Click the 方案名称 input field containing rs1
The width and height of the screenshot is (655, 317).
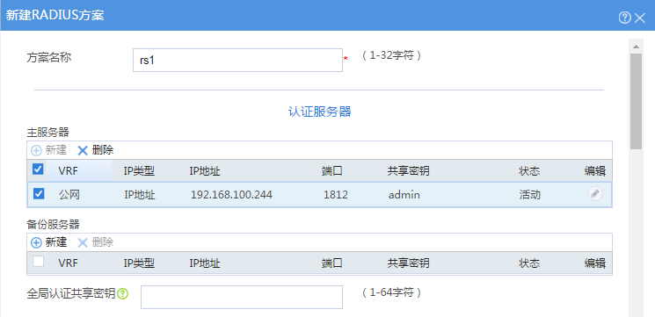pyautogui.click(x=237, y=60)
